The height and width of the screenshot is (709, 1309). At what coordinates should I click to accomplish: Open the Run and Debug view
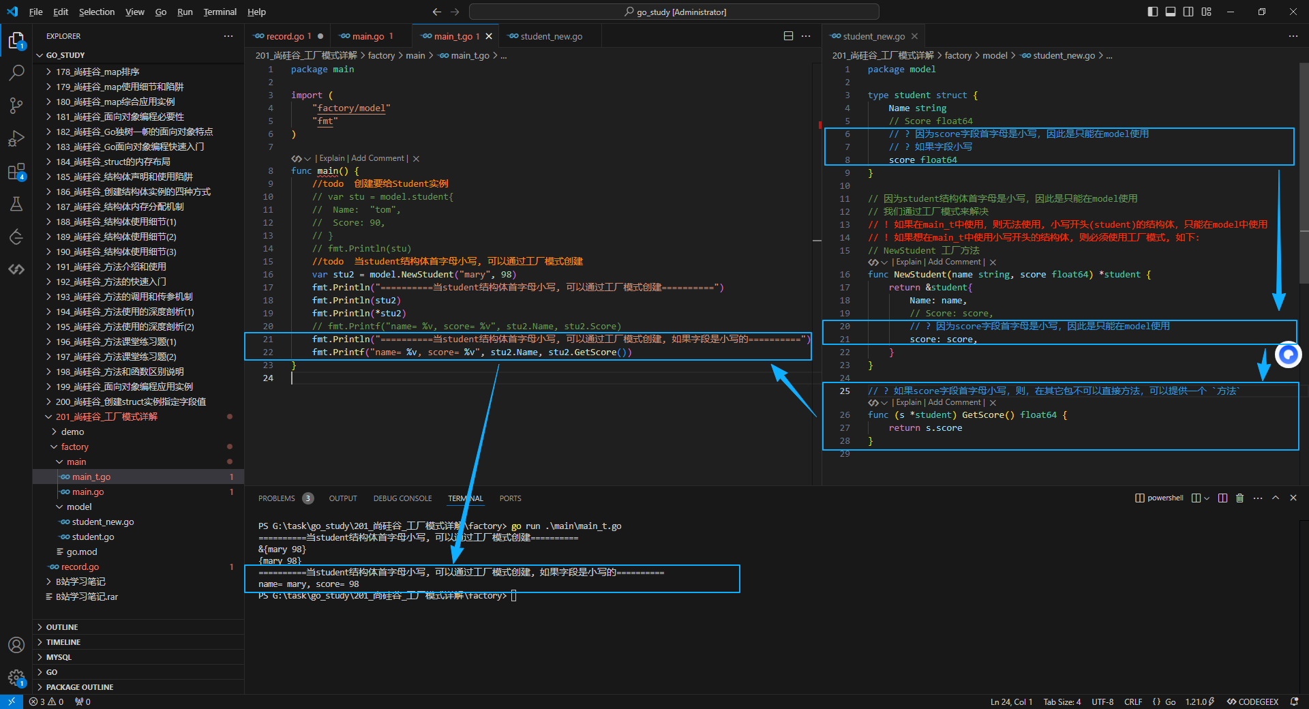16,138
